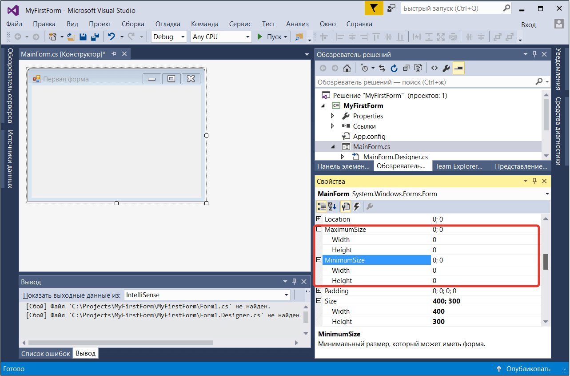
Task: Open the Файл menu
Action: tap(14, 24)
